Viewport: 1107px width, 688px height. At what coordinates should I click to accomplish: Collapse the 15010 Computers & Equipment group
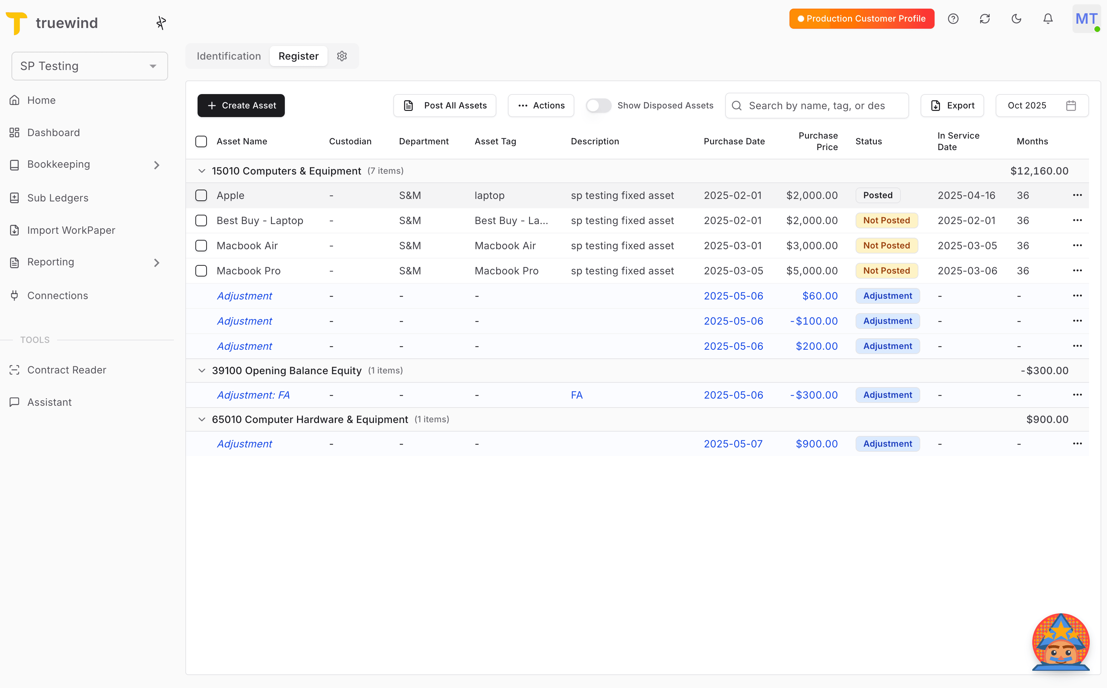(x=202, y=171)
